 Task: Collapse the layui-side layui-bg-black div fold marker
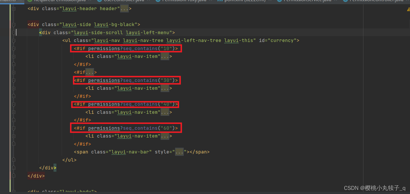pos(14,25)
